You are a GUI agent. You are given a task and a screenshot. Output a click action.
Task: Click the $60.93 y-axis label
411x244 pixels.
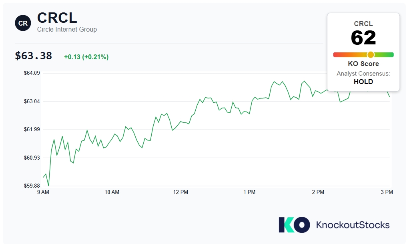[x=32, y=158]
